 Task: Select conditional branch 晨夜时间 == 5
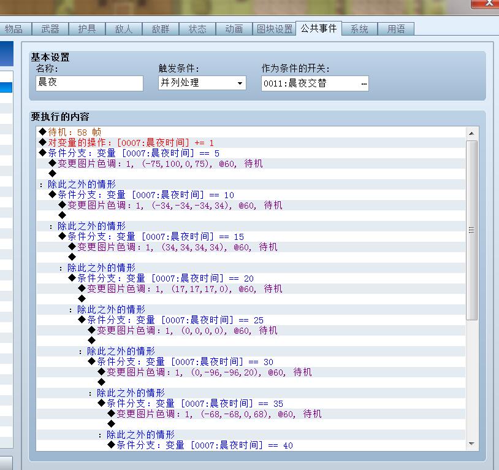pos(251,153)
